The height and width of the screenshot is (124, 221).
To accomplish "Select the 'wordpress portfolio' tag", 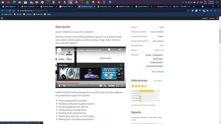I will pyautogui.click(x=156, y=62).
